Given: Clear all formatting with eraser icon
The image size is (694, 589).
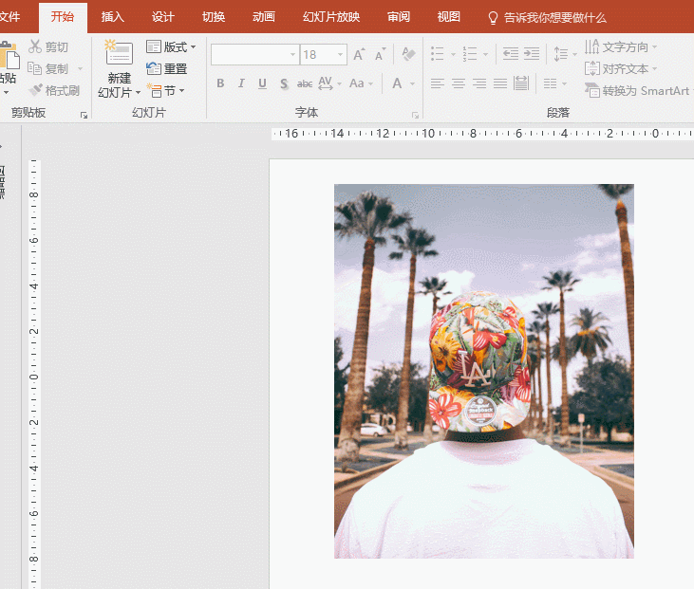Looking at the screenshot, I should (408, 54).
